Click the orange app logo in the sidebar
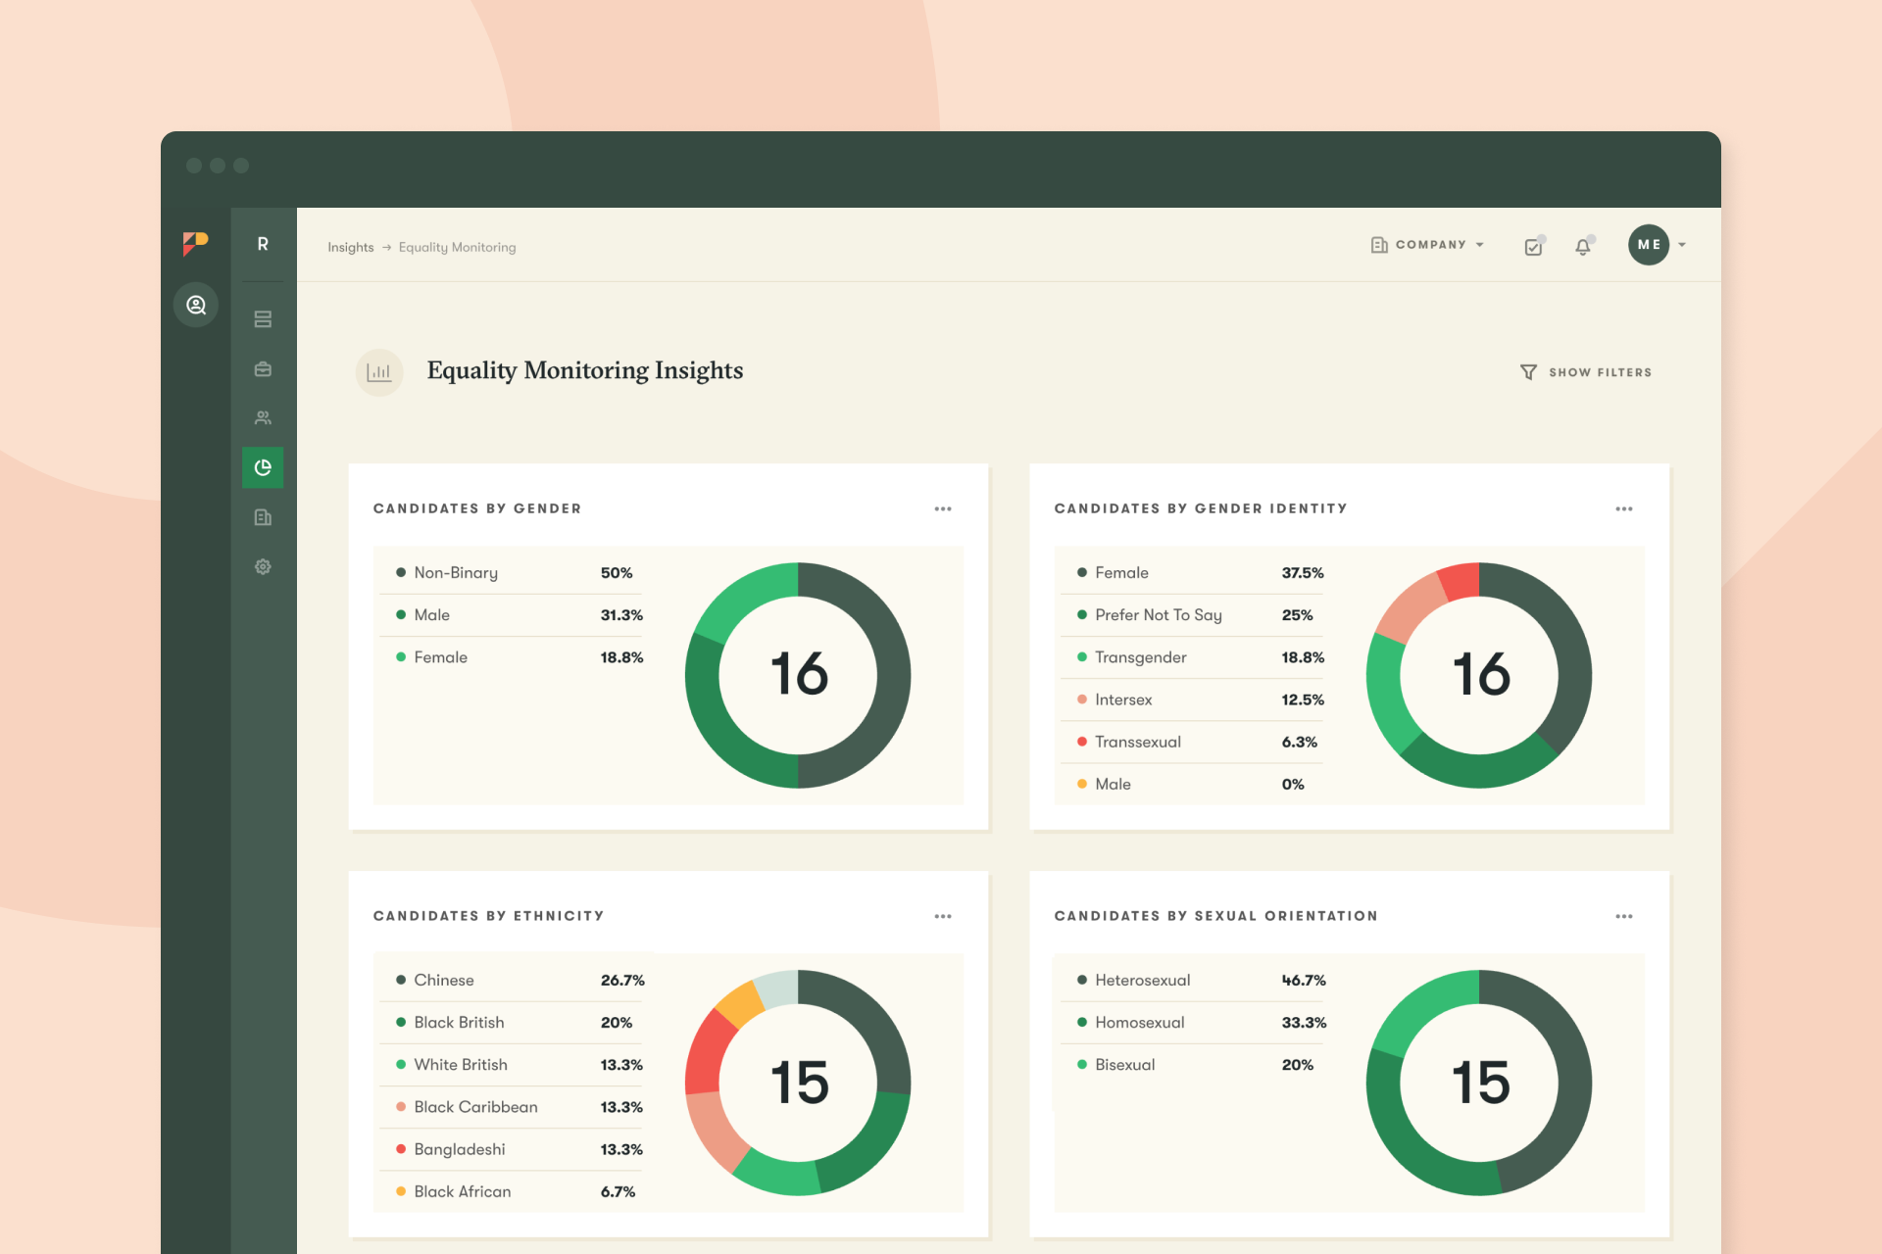The width and height of the screenshot is (1882, 1254). click(195, 243)
